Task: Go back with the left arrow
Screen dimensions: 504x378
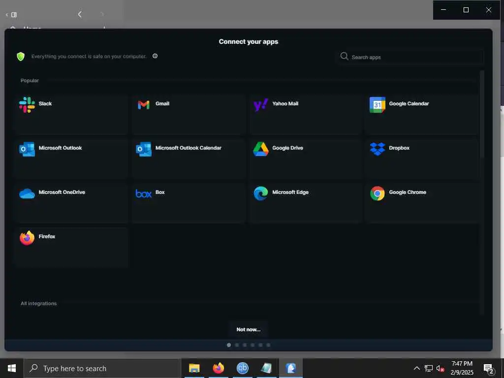Action: coord(80,14)
